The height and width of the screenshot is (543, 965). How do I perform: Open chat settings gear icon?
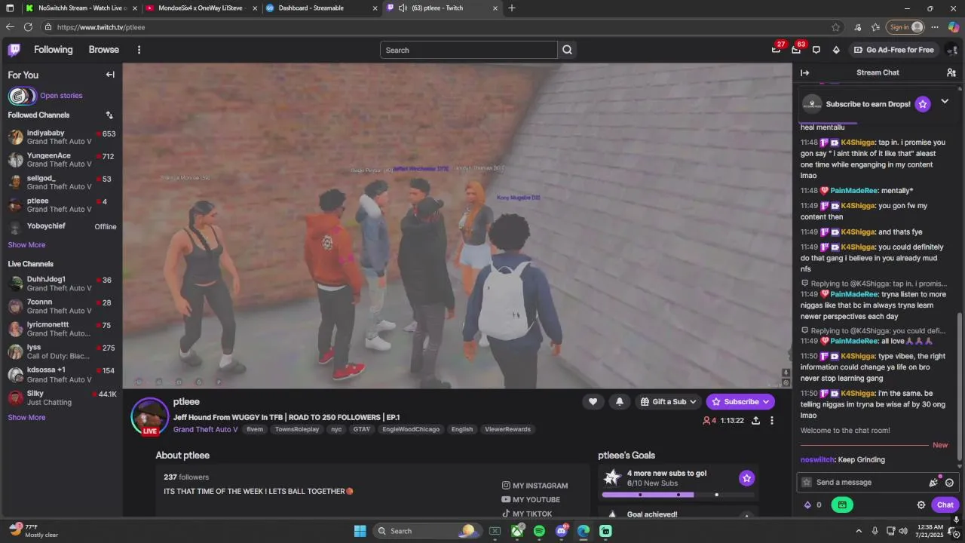coord(921,505)
